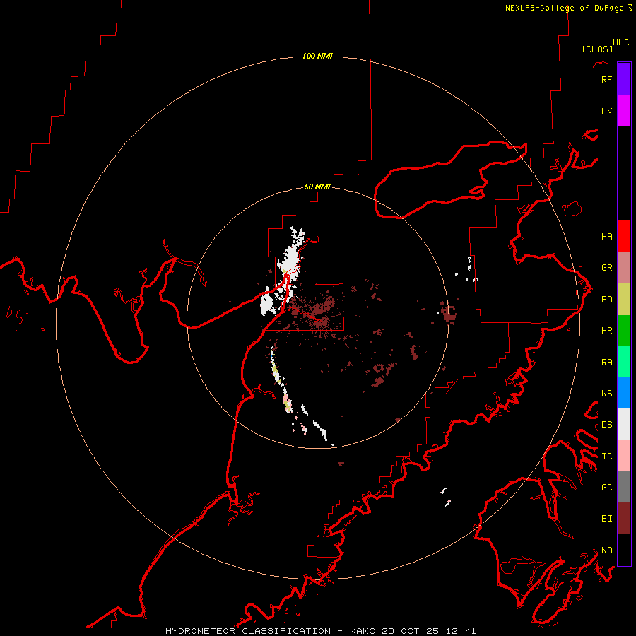This screenshot has height=636, width=636.
Task: Click the HHC product label
Action: pos(621,42)
